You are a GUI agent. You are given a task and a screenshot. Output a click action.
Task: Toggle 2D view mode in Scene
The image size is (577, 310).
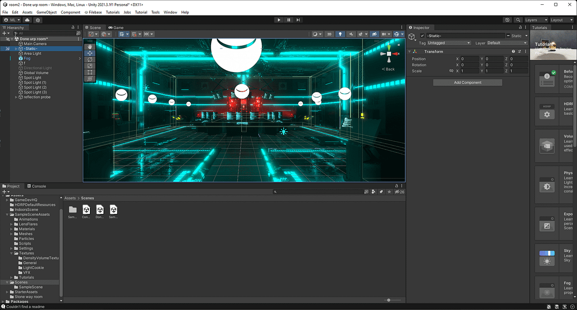point(329,34)
